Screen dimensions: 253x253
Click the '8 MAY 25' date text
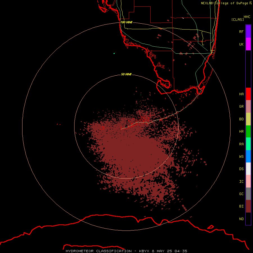coord(162,251)
